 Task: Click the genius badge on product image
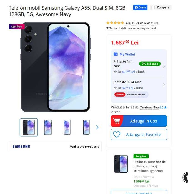pos(17,27)
